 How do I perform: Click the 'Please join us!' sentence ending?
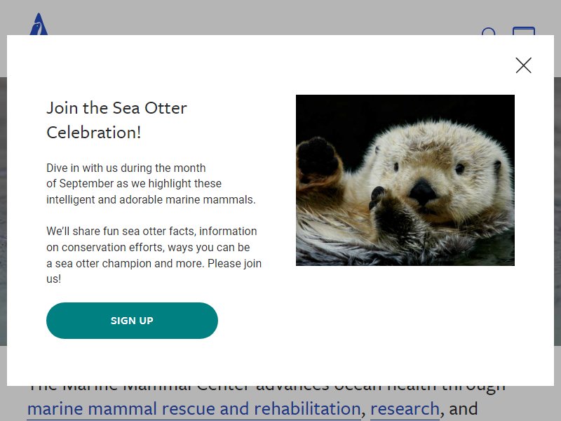coord(154,271)
